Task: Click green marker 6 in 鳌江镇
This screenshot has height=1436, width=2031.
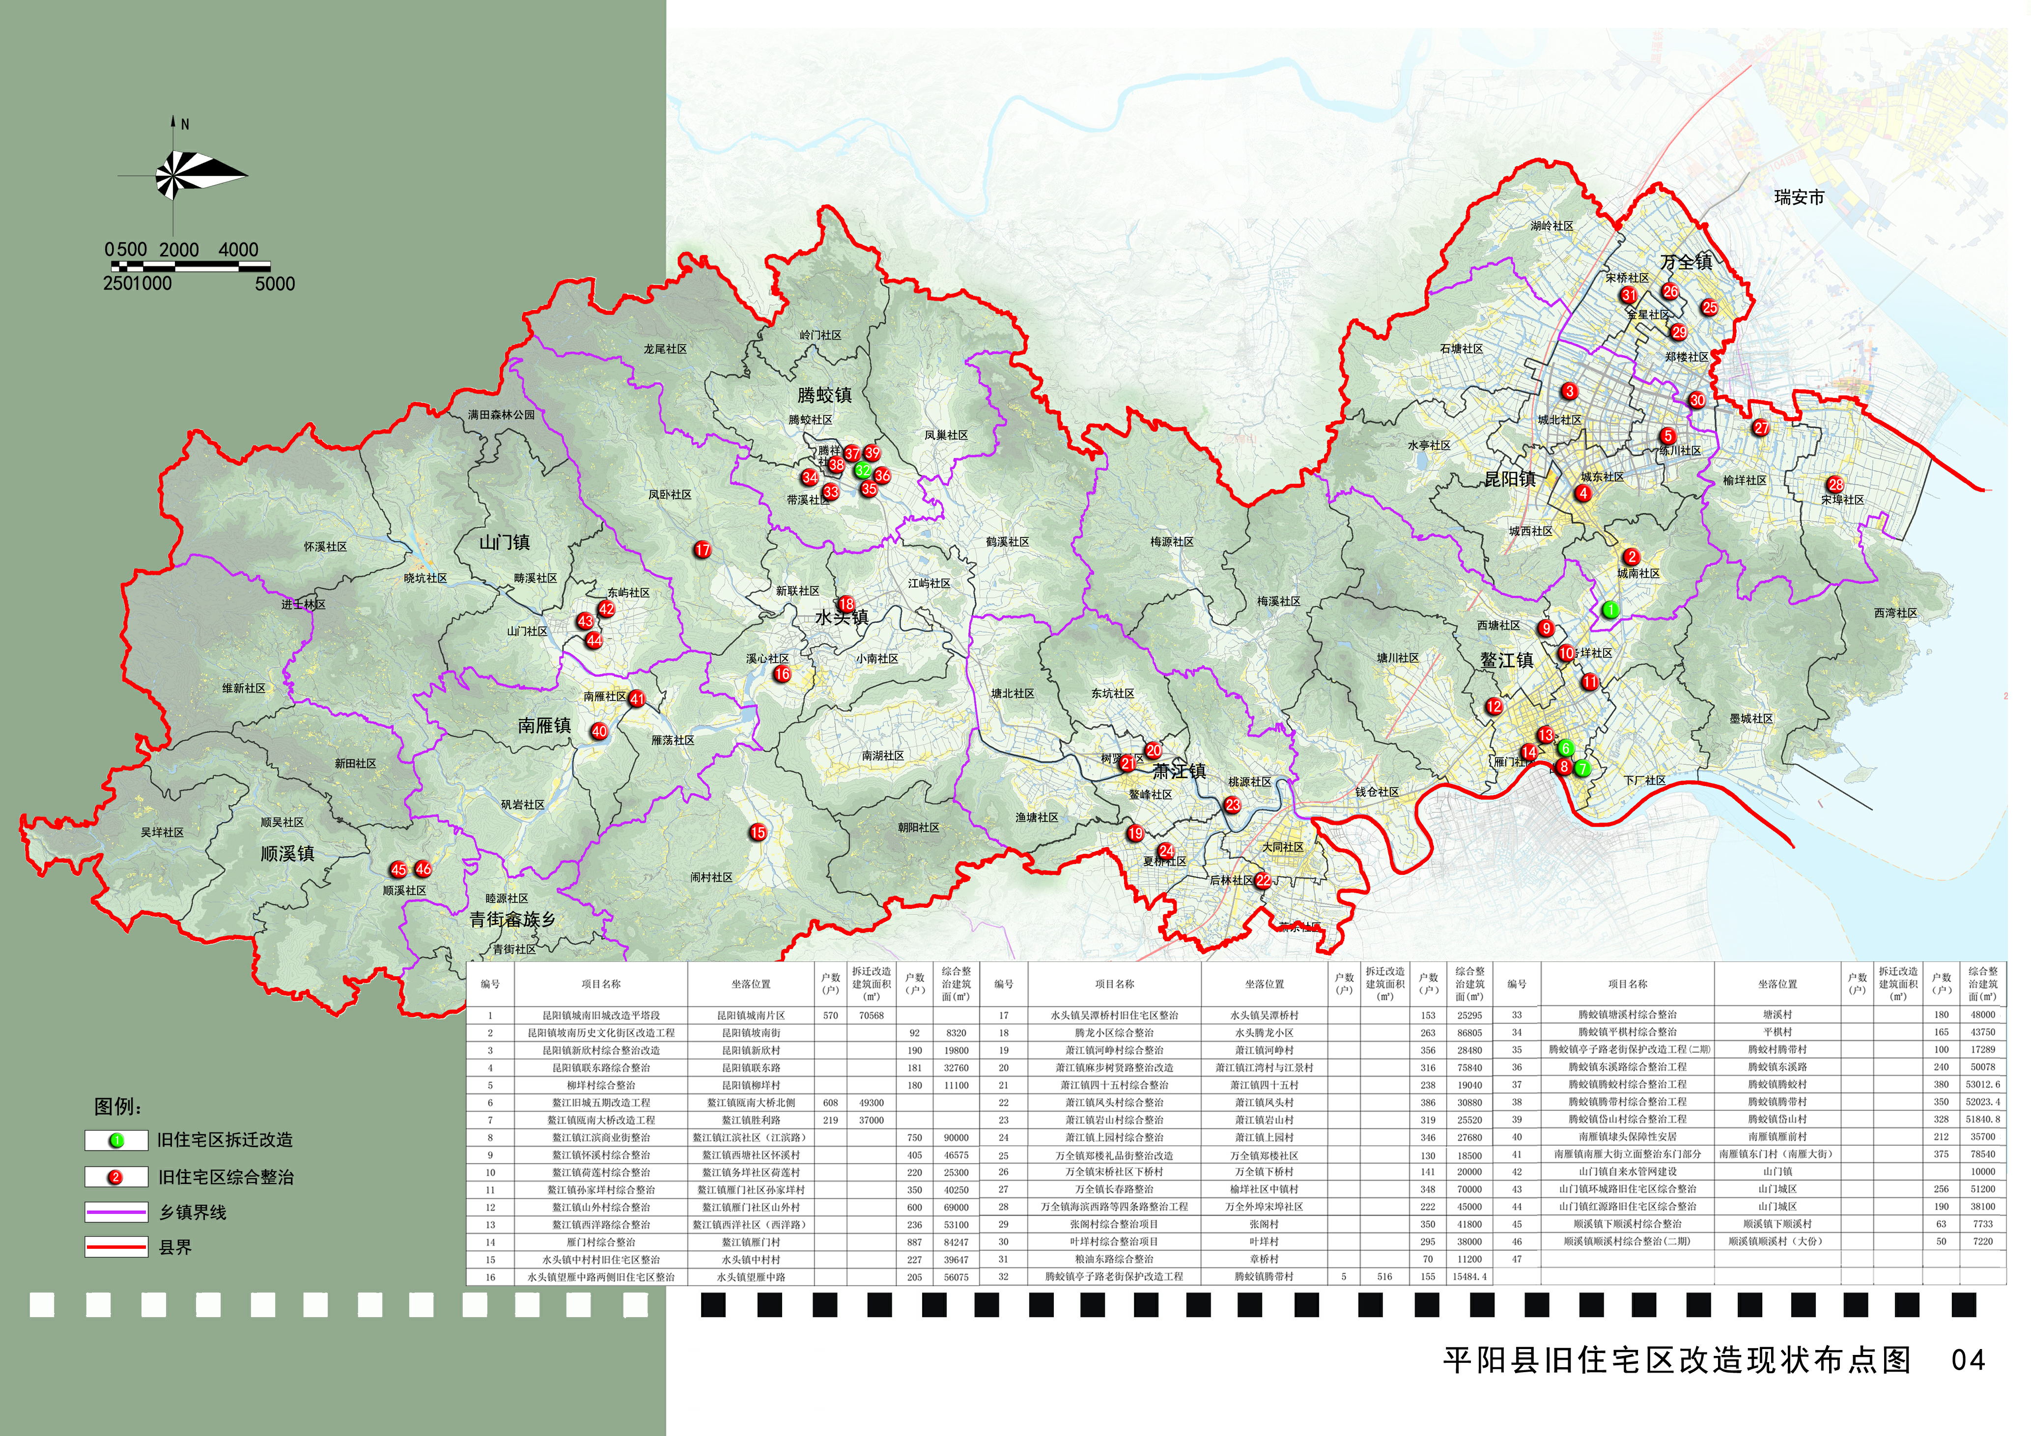Action: tap(1565, 749)
